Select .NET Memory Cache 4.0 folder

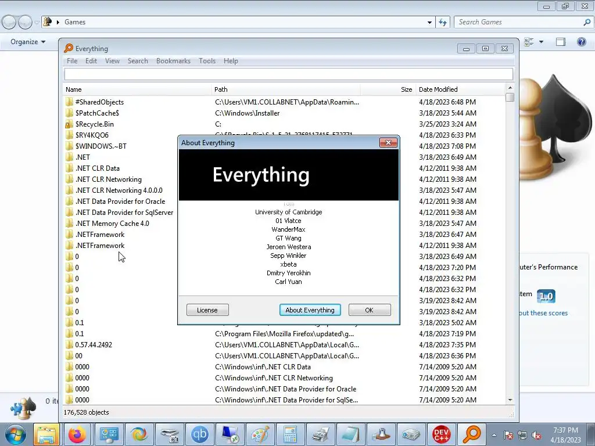tap(112, 224)
